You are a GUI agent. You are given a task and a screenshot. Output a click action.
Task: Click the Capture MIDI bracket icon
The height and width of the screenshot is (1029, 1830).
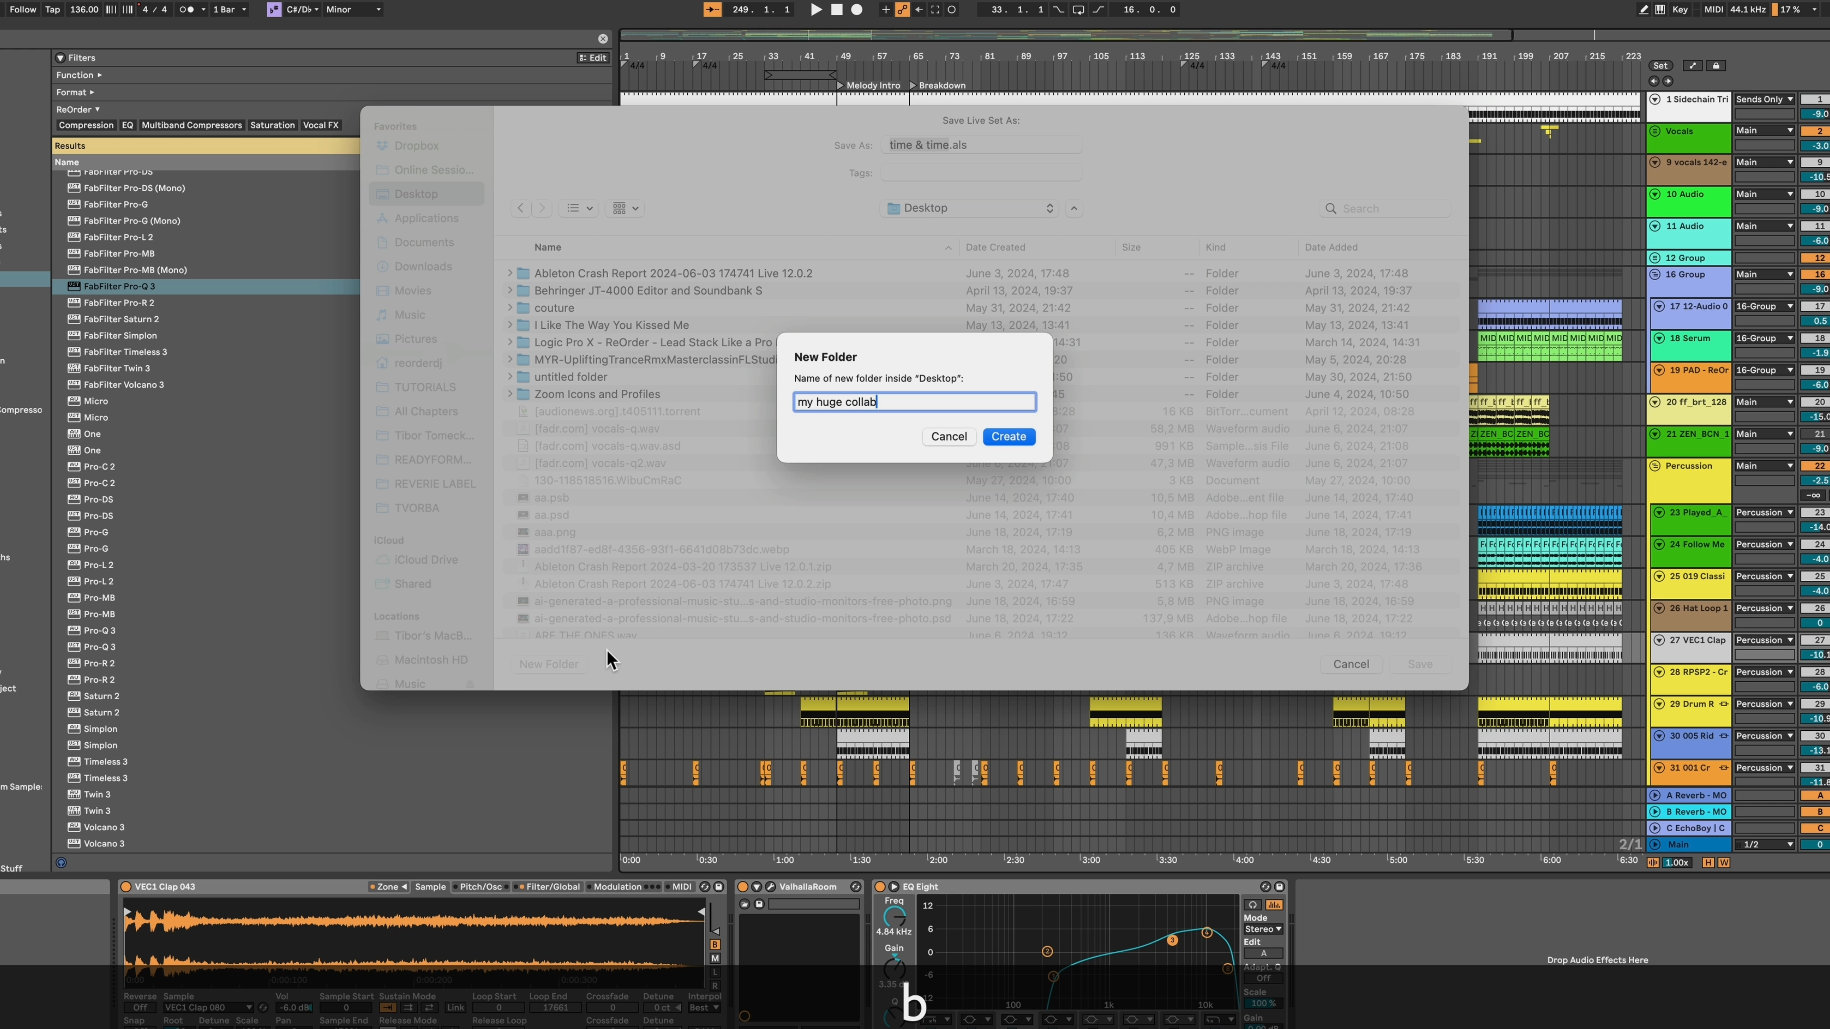pos(935,9)
